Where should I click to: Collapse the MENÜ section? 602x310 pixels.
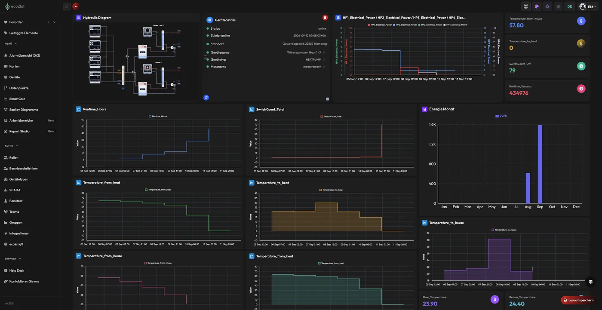click(11, 44)
